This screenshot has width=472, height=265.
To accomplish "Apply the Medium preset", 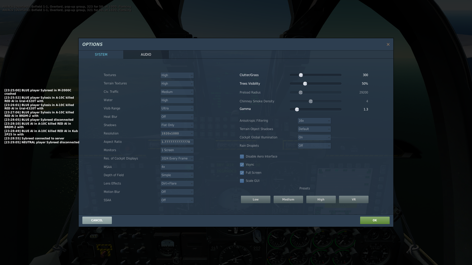I will tap(288, 199).
